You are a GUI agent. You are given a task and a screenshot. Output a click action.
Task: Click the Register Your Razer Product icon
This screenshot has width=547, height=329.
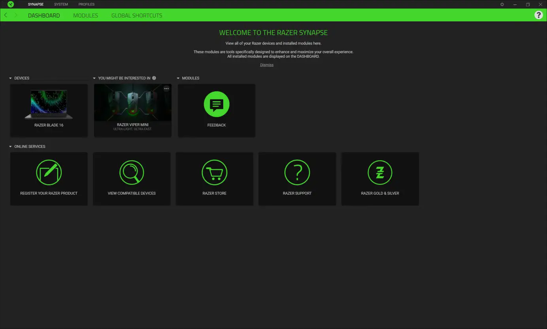[x=49, y=172]
